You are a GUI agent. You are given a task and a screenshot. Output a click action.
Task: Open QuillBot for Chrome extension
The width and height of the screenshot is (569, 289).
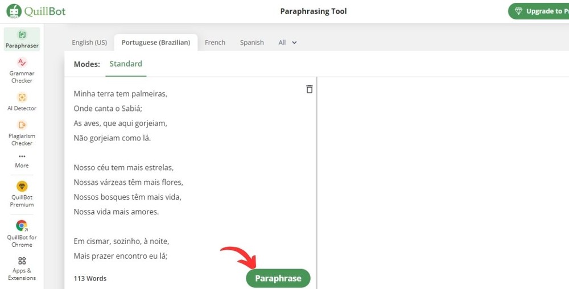[x=22, y=234]
